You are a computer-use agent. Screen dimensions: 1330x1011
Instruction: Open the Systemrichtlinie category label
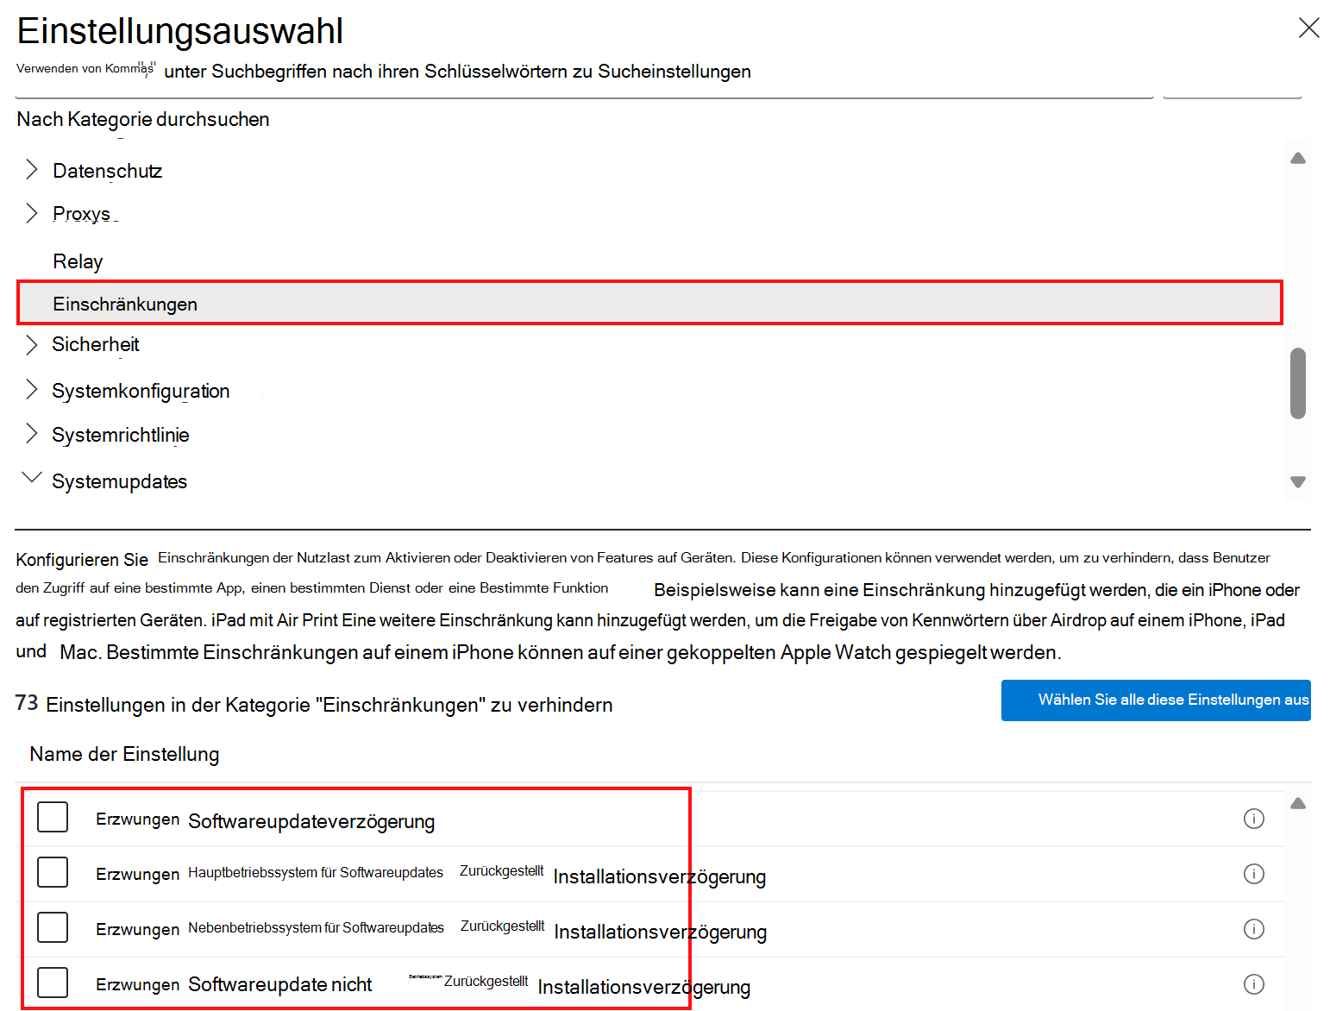tap(120, 435)
